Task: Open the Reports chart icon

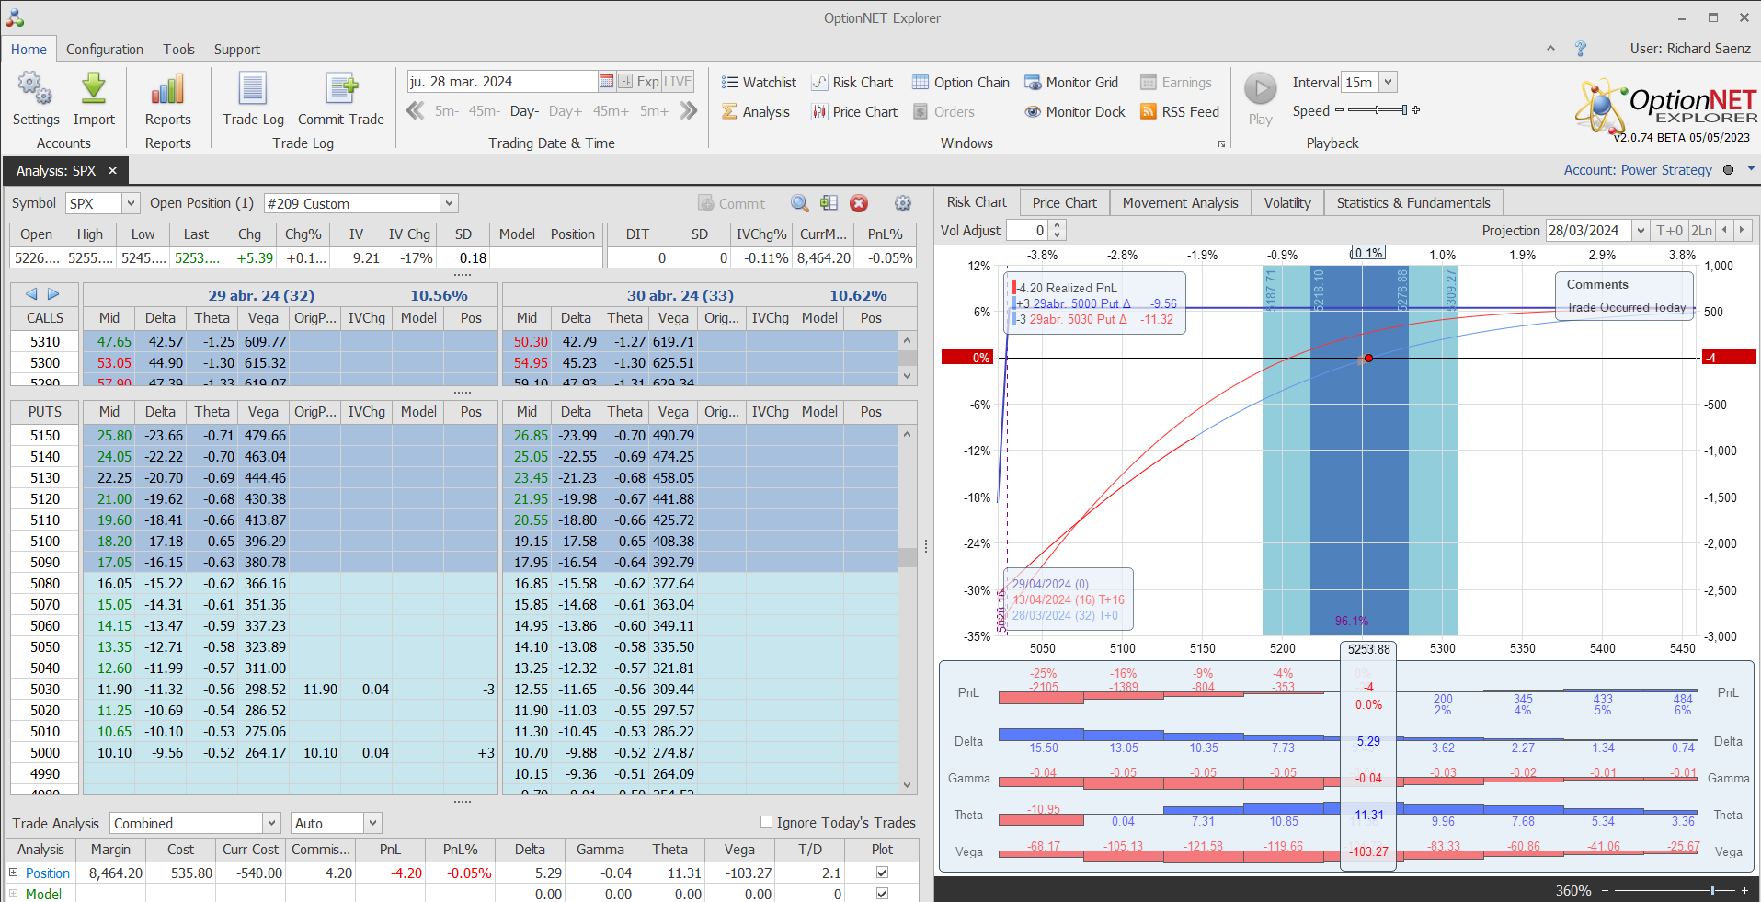Action: click(167, 90)
